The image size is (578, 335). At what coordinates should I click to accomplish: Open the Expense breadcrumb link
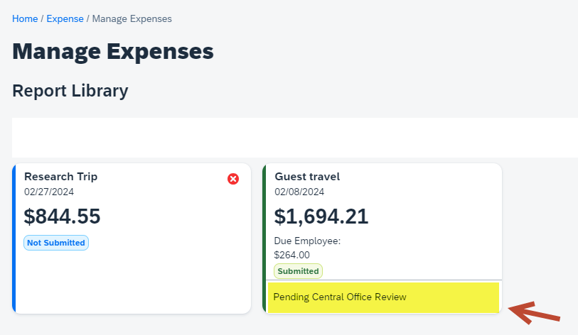[65, 18]
